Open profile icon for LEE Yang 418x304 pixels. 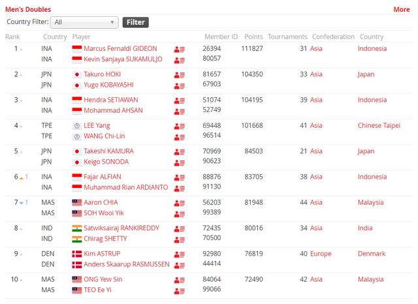(x=180, y=127)
